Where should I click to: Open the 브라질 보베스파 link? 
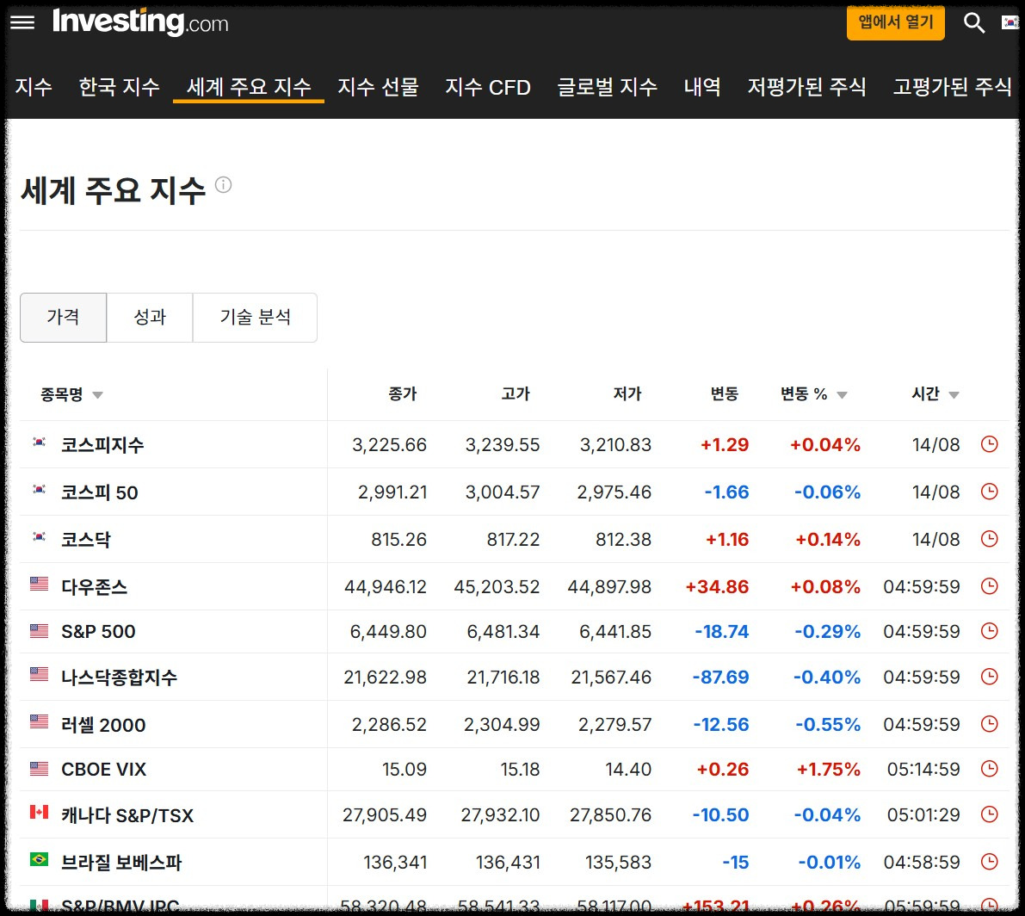121,863
